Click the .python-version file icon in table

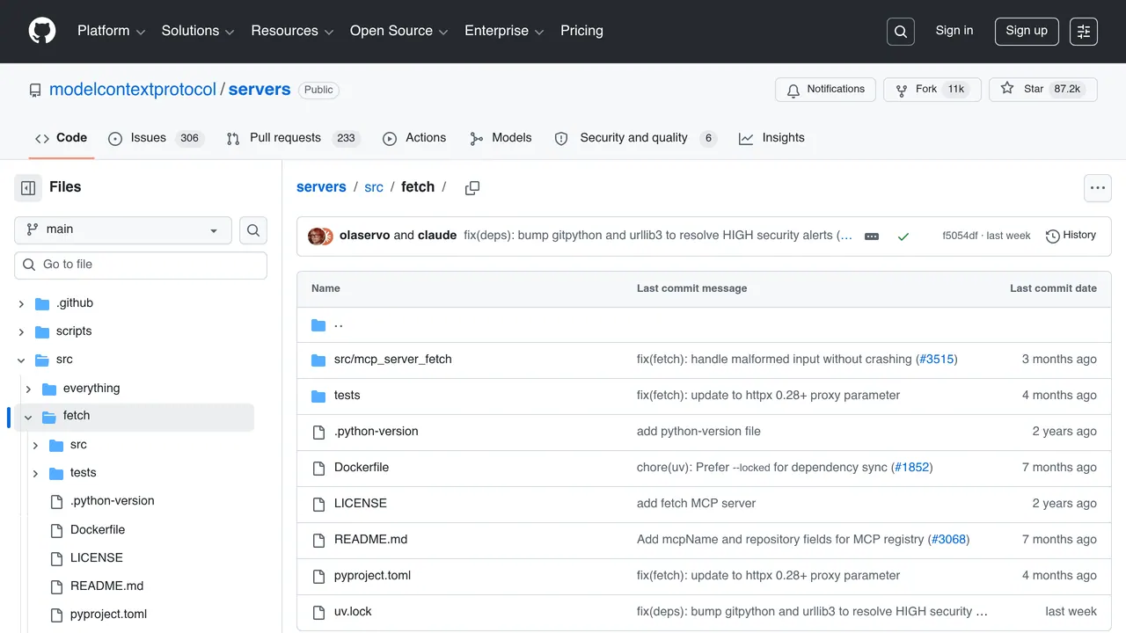click(318, 432)
